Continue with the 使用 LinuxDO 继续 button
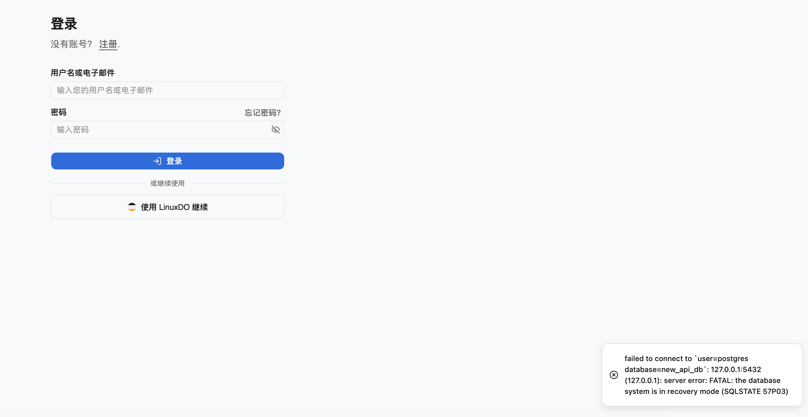This screenshot has width=808, height=417. click(x=167, y=207)
